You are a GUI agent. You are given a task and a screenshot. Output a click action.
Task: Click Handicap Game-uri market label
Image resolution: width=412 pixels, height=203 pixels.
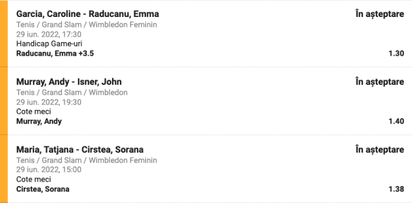click(x=49, y=44)
